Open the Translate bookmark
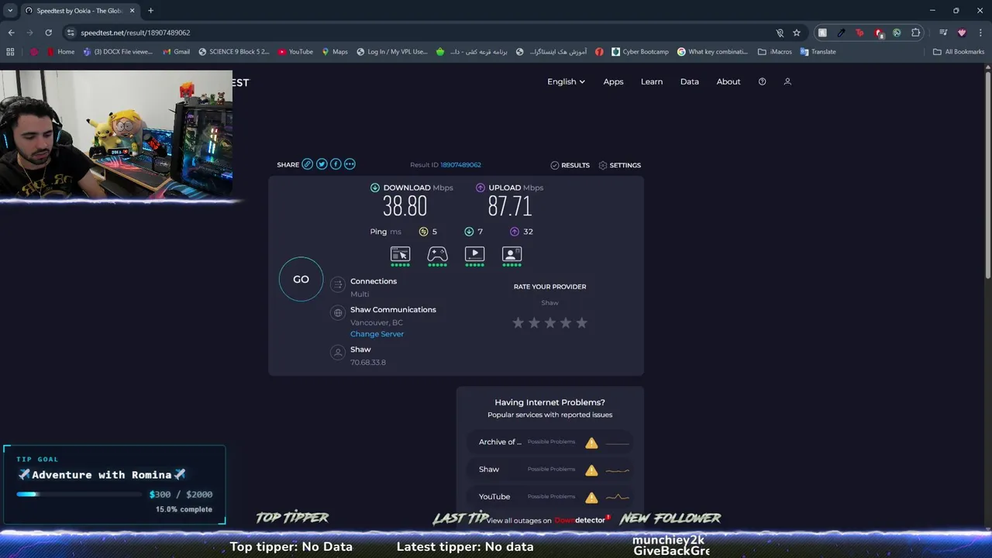992x558 pixels. point(818,52)
